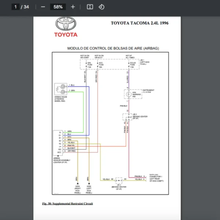
Task: Click the zoom out minus button
Action: pyautogui.click(x=43, y=7)
